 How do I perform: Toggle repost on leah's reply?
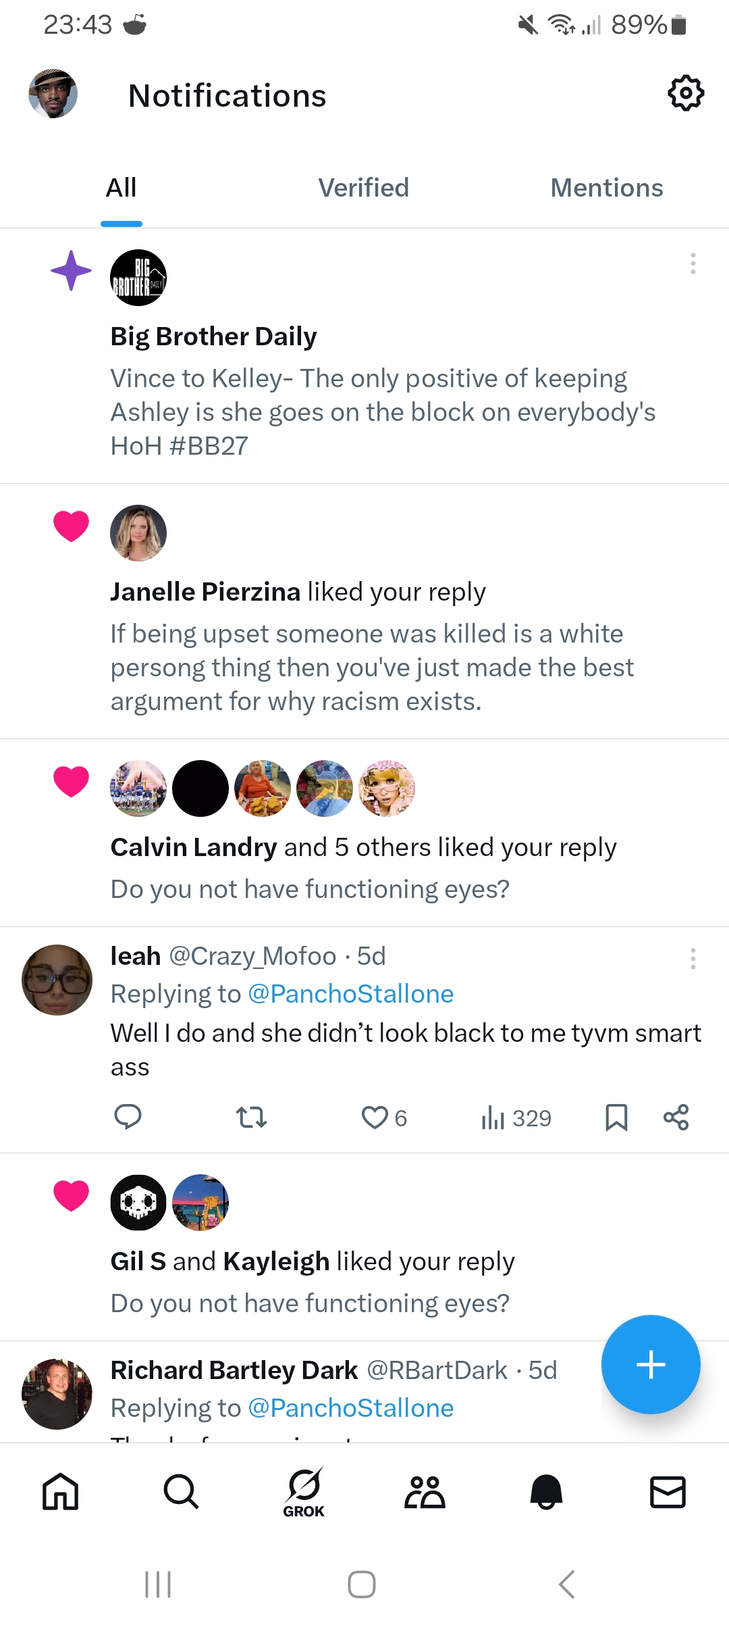point(251,1117)
